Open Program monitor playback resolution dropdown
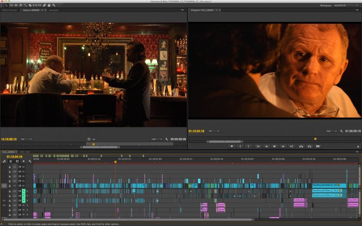 pyautogui.click(x=331, y=131)
